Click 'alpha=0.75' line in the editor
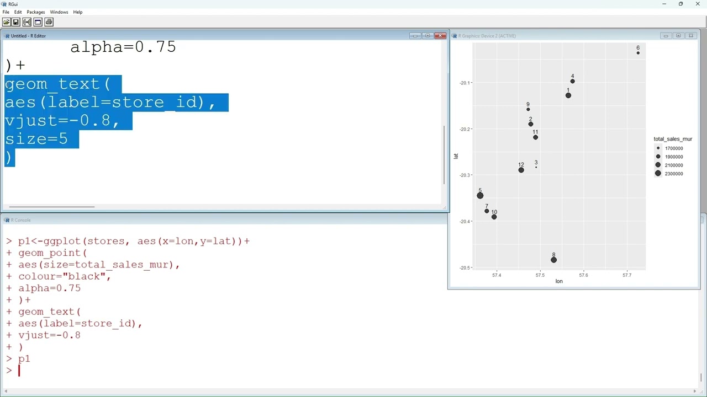Screen dimensions: 707x397 (x=123, y=47)
